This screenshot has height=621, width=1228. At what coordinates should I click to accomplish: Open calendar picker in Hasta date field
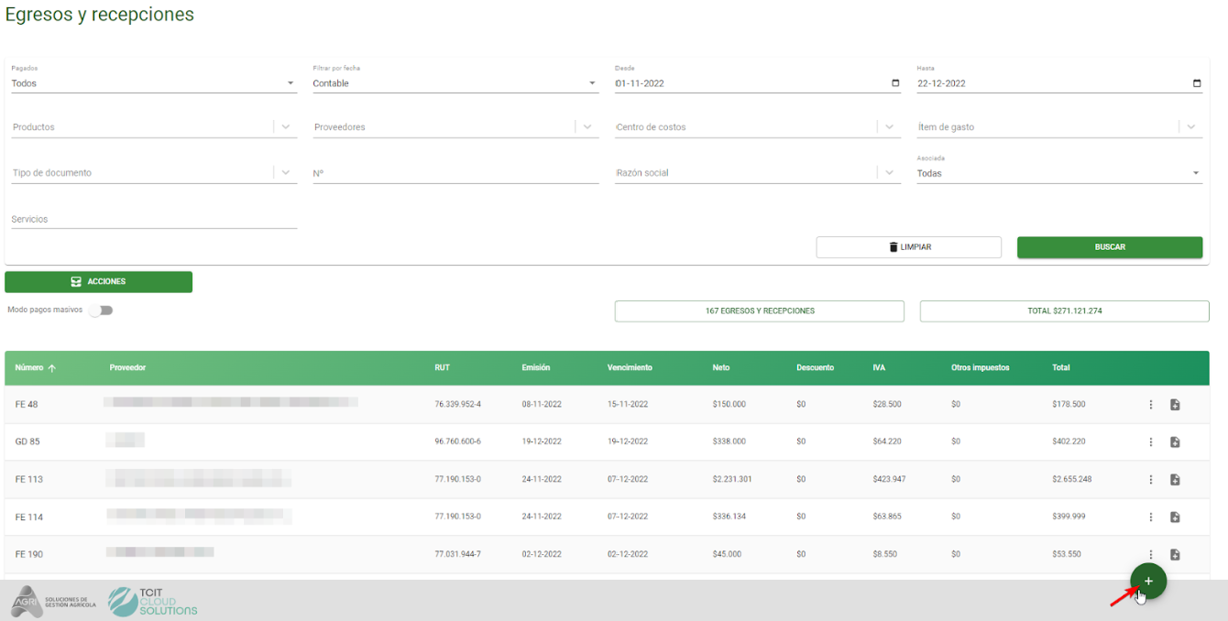coord(1197,83)
